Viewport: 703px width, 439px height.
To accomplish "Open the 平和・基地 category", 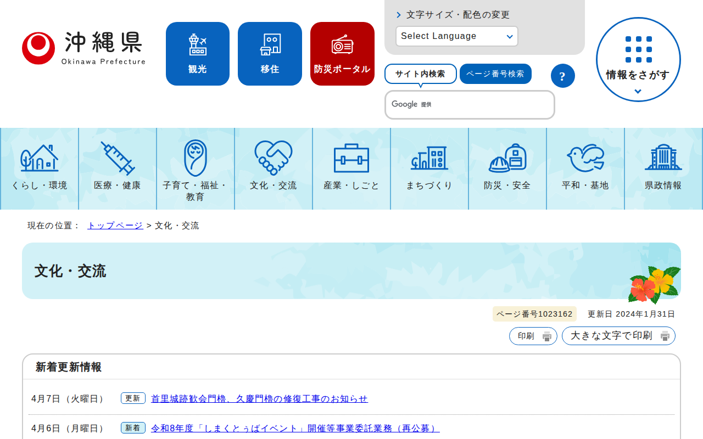I will (x=585, y=168).
